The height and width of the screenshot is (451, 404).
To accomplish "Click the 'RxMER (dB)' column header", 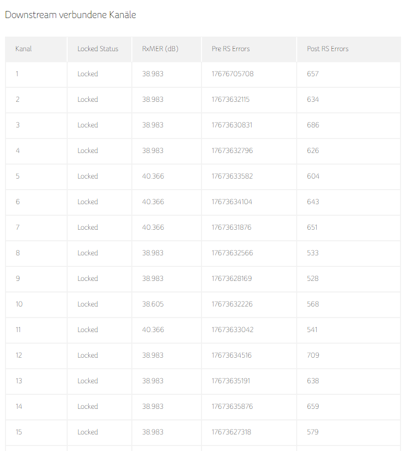I will 160,49.
